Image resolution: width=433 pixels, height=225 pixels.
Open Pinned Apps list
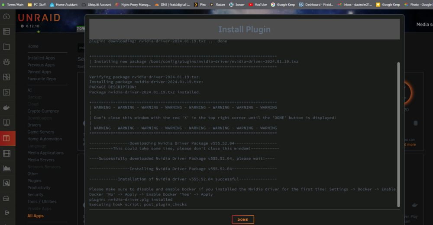coord(39,72)
